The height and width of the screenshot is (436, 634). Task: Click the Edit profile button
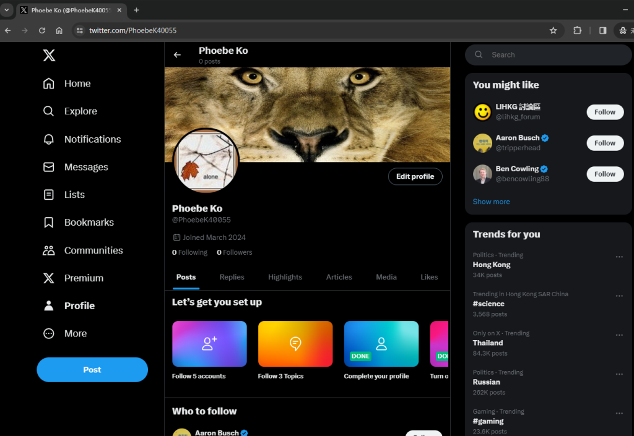(415, 176)
